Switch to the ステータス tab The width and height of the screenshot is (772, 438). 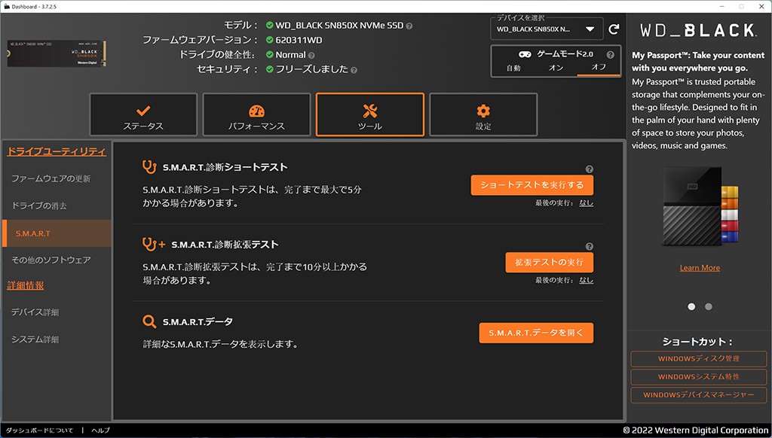tap(143, 115)
